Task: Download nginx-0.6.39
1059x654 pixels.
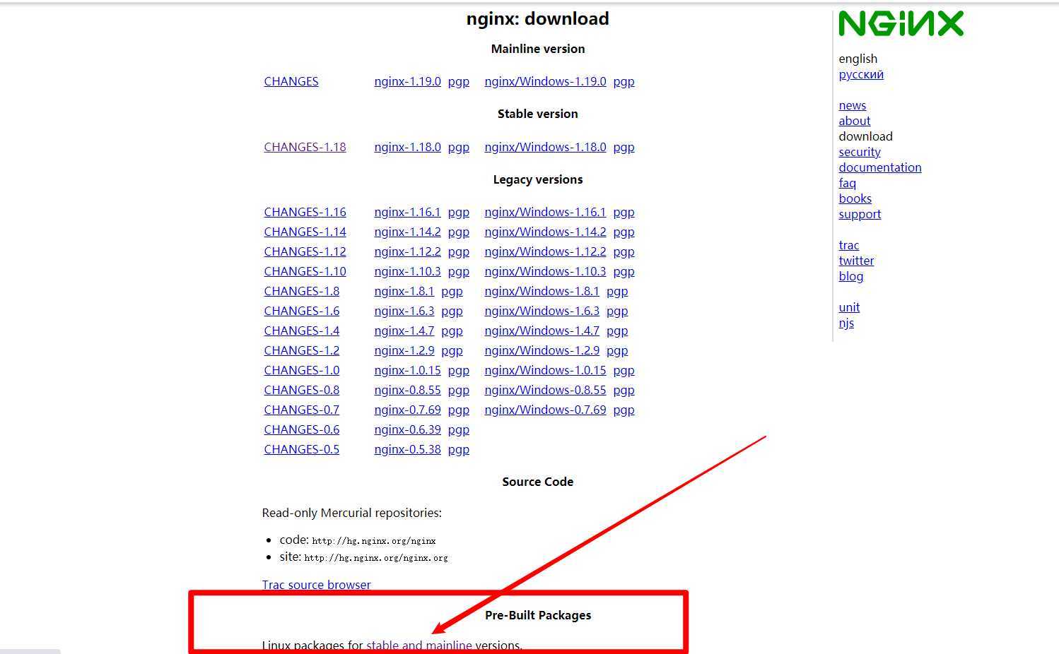Action: [x=407, y=429]
